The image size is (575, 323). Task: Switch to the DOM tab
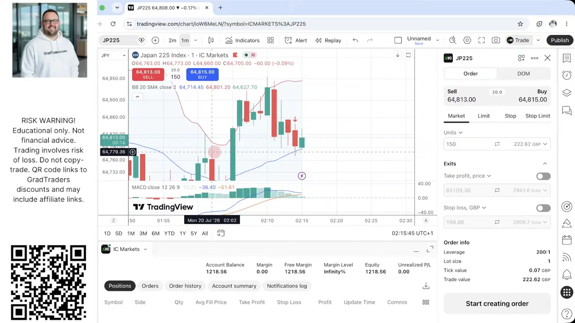coord(523,74)
